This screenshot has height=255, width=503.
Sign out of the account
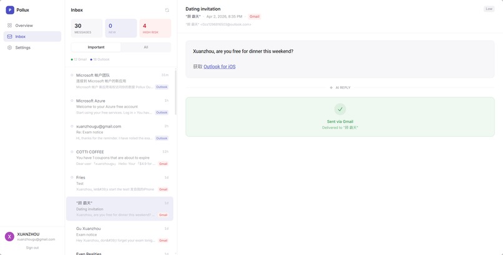(32, 247)
